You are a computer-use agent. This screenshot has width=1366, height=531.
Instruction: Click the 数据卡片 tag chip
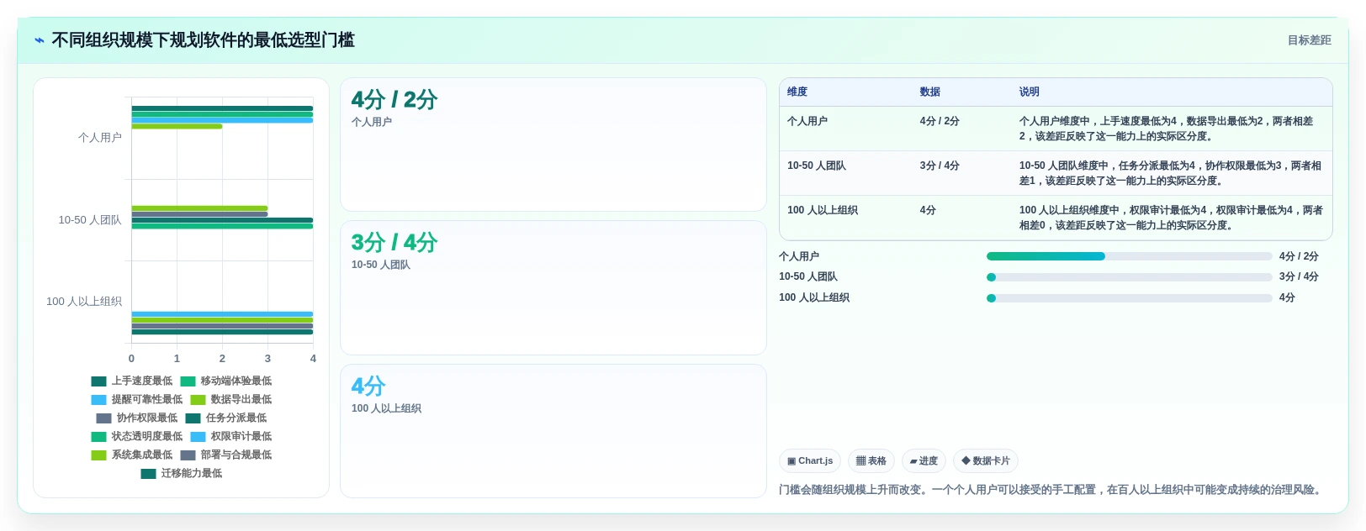986,461
